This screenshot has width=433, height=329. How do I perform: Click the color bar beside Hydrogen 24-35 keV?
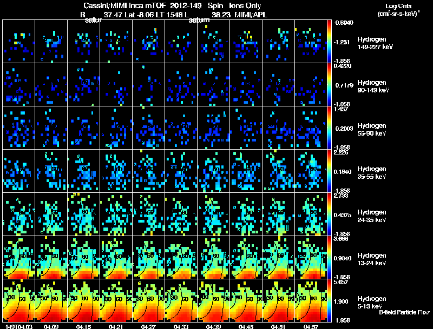pyautogui.click(x=329, y=214)
